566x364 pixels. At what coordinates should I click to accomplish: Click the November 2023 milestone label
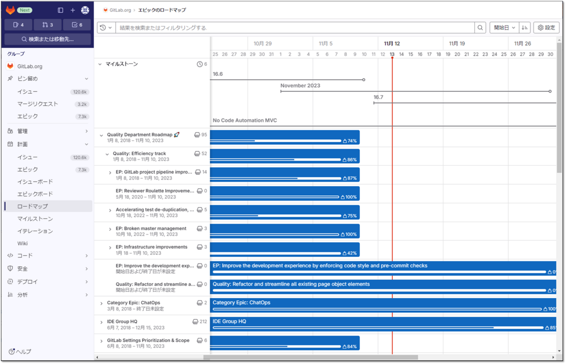(300, 86)
